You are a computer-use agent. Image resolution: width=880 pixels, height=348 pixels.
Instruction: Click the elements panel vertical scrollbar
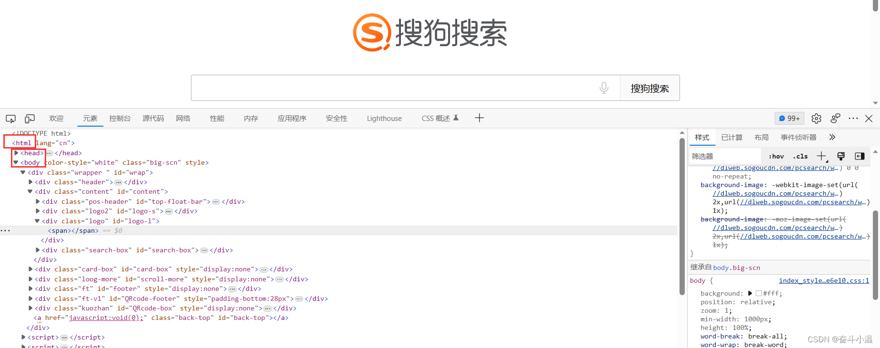[x=682, y=216]
